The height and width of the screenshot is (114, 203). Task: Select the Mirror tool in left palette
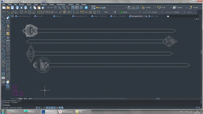coord(8,26)
